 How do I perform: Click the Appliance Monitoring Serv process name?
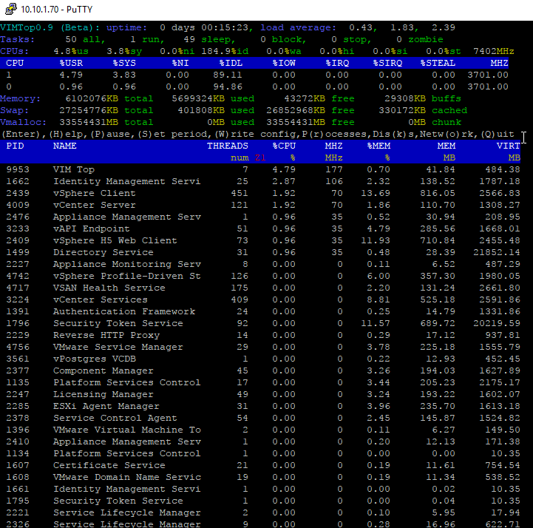tap(127, 264)
